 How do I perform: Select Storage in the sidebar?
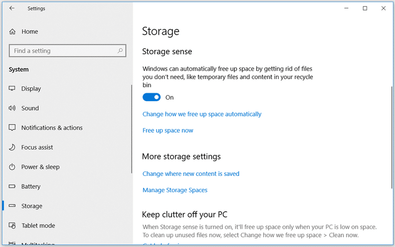click(32, 206)
